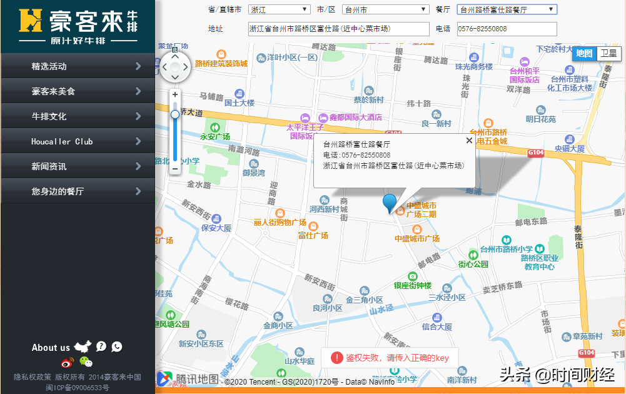Click the blue restaurant location pin
The height and width of the screenshot is (394, 626).
click(390, 204)
